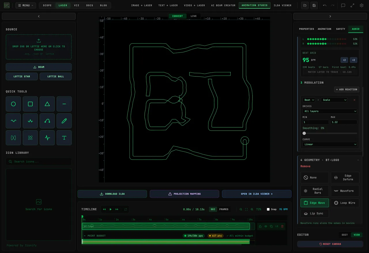Switch to the Properties tab
Viewport: 369px width, 253px height.
click(306, 29)
